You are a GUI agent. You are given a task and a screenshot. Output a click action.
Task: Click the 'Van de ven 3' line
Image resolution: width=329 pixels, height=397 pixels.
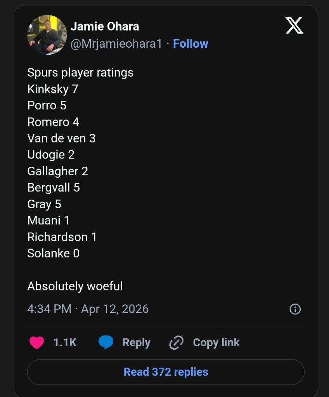coord(61,138)
